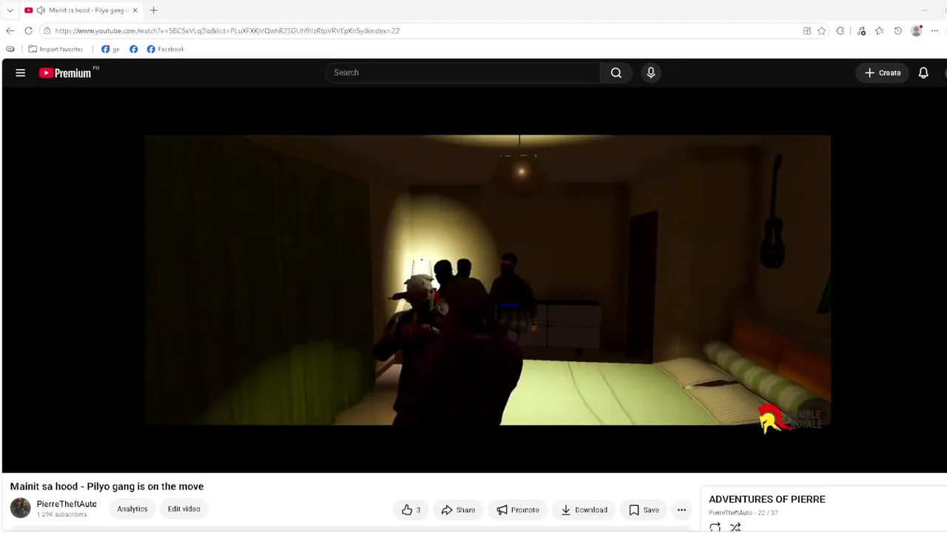The width and height of the screenshot is (947, 533).
Task: Start voice search with the microphone
Action: tap(651, 73)
